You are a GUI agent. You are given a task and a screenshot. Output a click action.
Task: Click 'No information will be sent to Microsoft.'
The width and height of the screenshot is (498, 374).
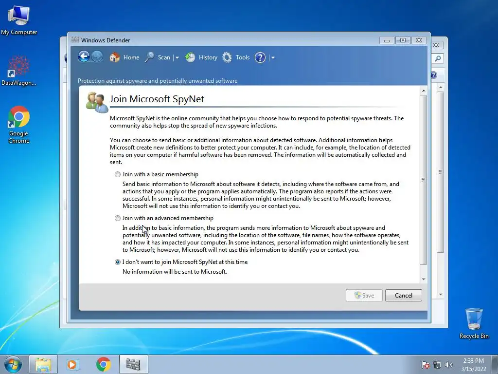[175, 272]
